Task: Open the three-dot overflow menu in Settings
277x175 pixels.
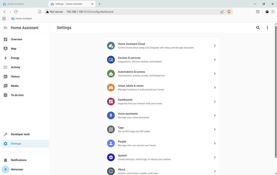Action: tap(267, 28)
